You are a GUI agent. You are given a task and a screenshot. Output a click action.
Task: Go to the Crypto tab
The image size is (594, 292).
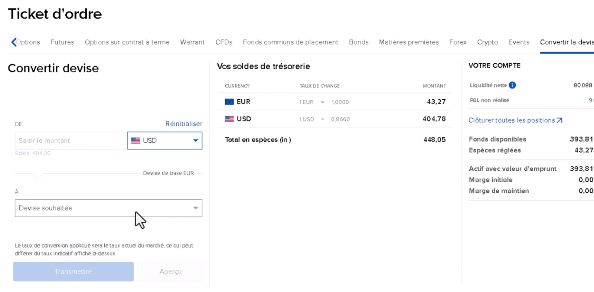click(487, 42)
